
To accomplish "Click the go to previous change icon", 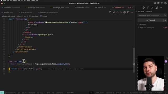I will coord(114,12).
